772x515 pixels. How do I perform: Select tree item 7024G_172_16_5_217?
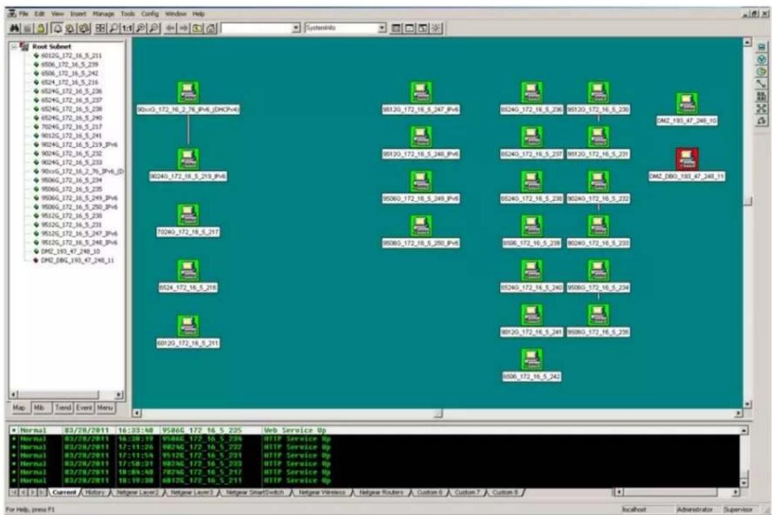click(72, 126)
